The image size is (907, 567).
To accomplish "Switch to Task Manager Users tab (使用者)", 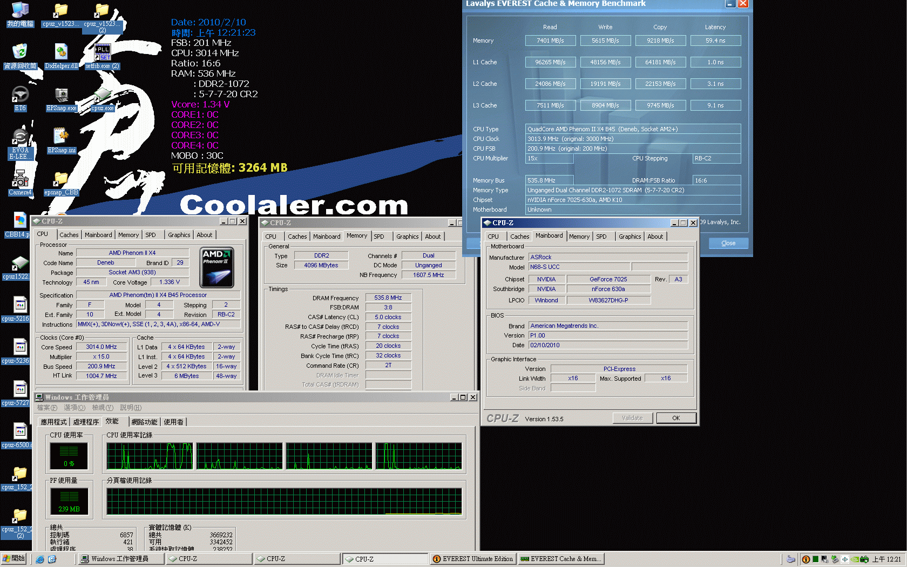I will [174, 422].
